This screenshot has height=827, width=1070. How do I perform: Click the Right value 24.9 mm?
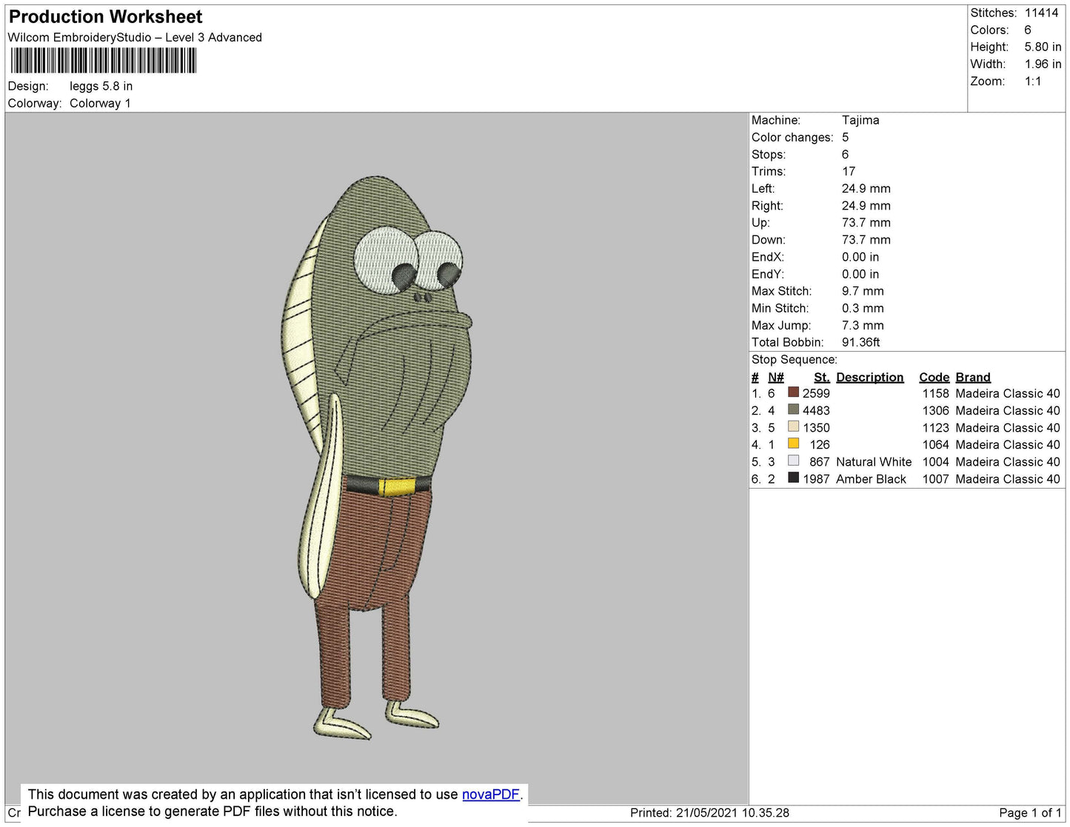[866, 205]
